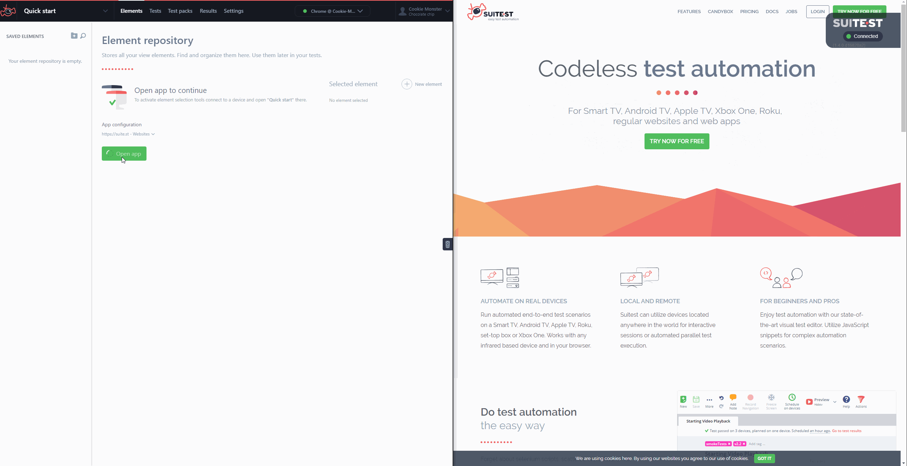Click the Freeze Screen snowflake icon
907x466 pixels.
771,397
